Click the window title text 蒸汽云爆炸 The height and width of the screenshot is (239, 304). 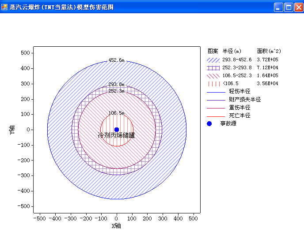[25, 7]
